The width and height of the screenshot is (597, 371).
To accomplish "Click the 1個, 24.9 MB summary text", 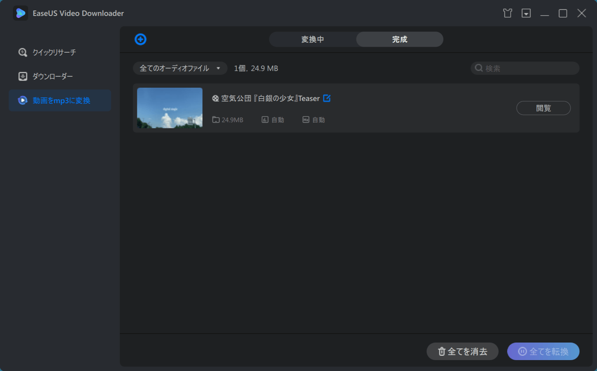I will pyautogui.click(x=256, y=68).
